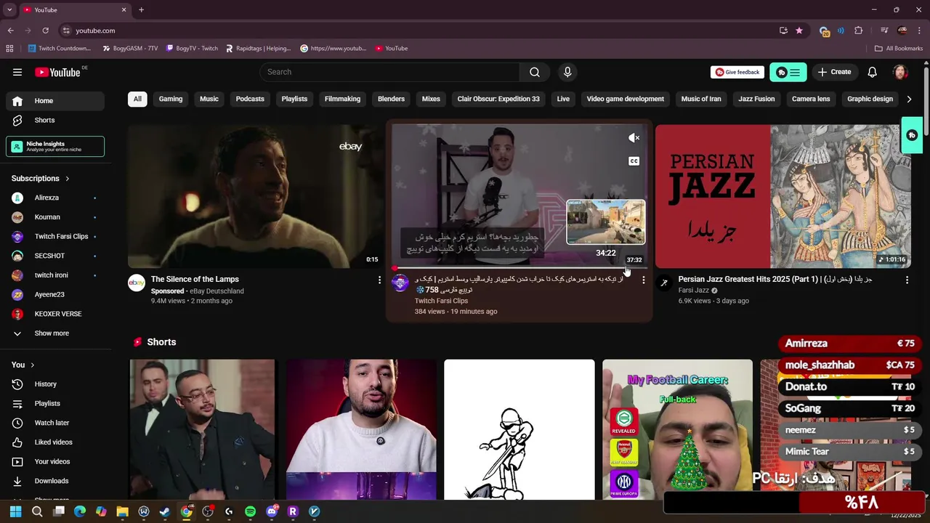Select the All filter chip

point(137,99)
